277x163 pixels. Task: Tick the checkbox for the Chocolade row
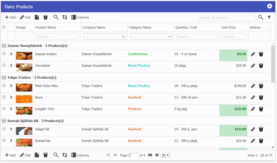coord(4,65)
